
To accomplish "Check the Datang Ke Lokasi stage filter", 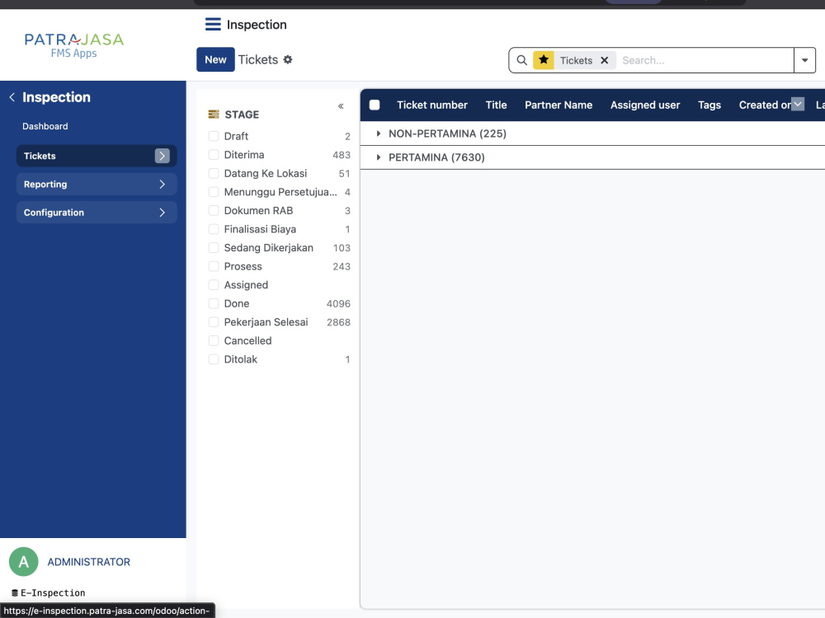I will (214, 173).
